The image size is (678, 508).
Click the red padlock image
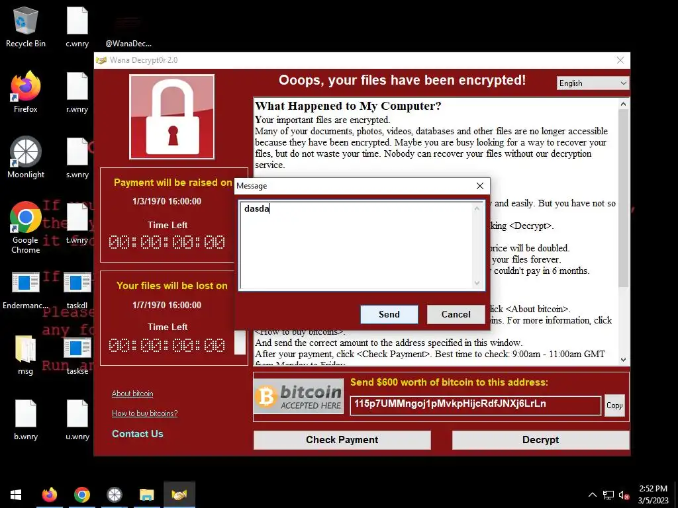(x=172, y=117)
